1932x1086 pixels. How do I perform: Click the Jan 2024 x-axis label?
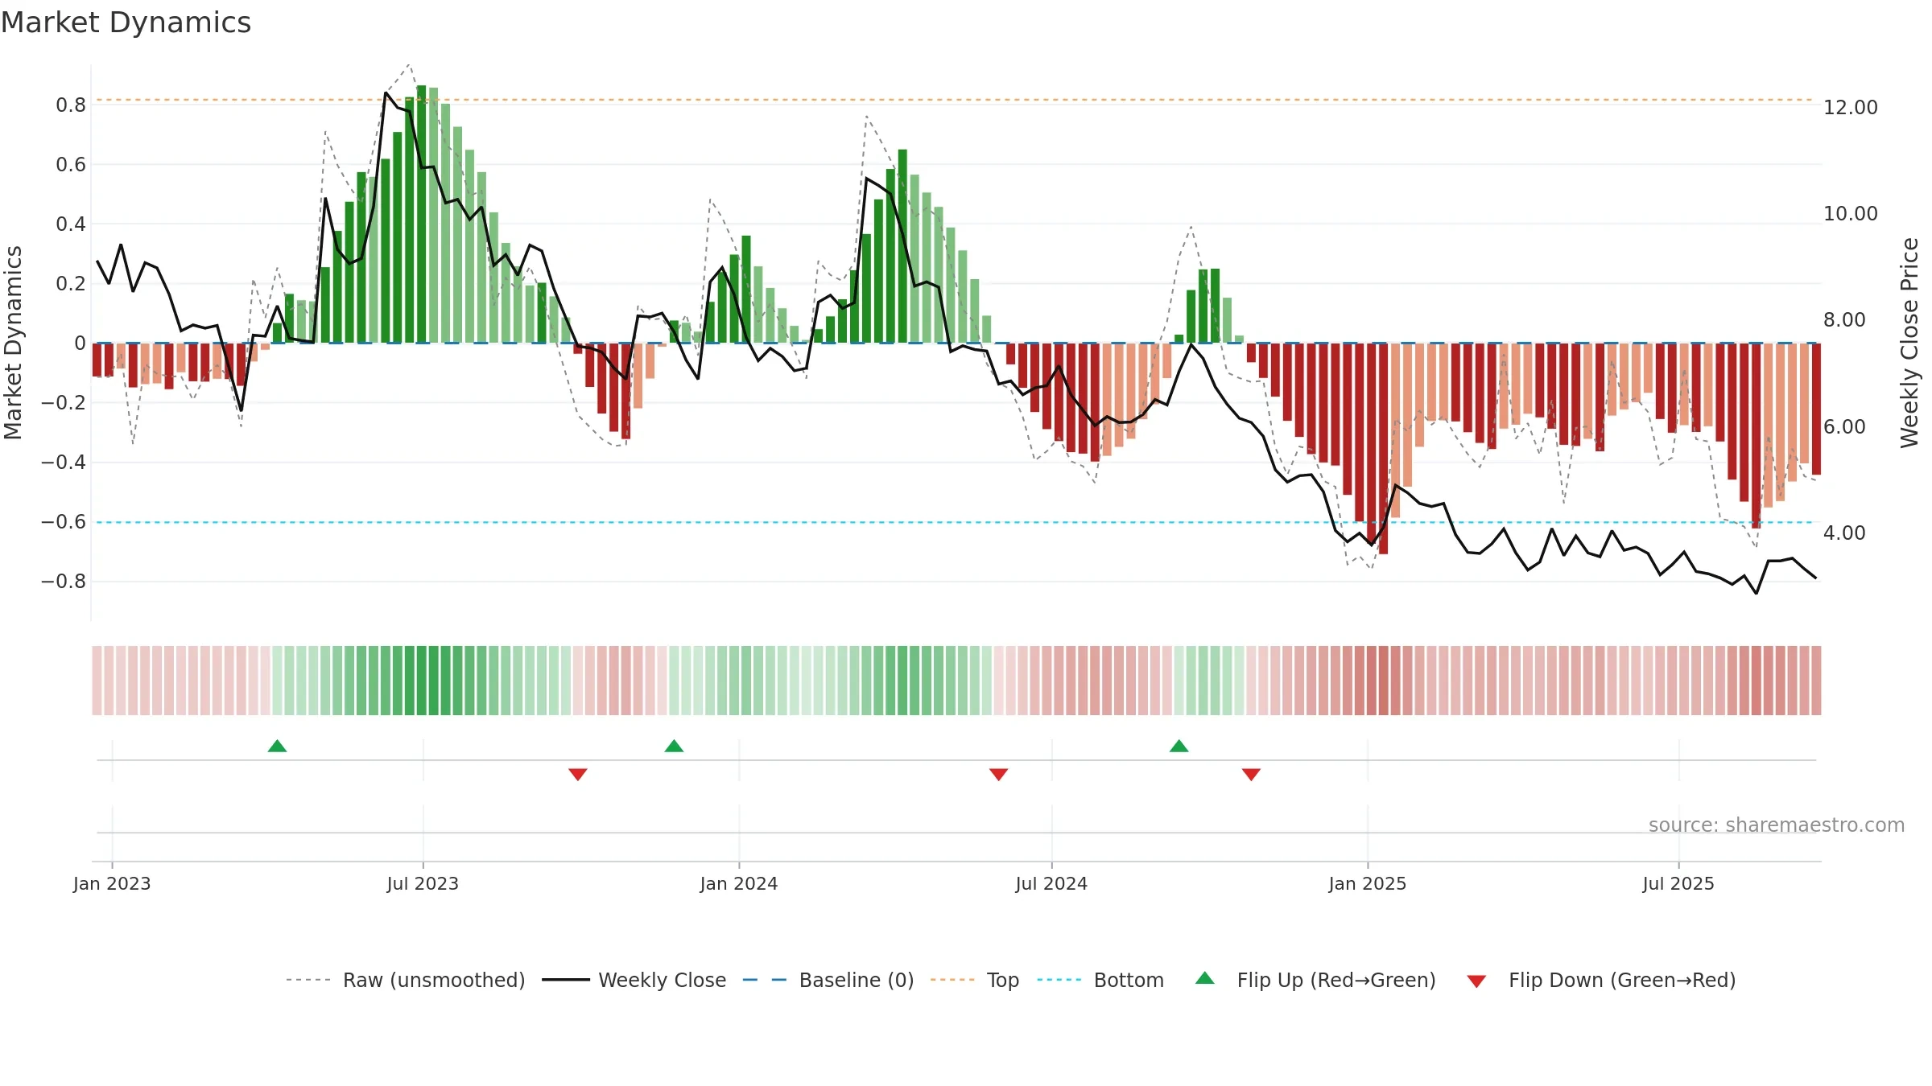point(739,883)
